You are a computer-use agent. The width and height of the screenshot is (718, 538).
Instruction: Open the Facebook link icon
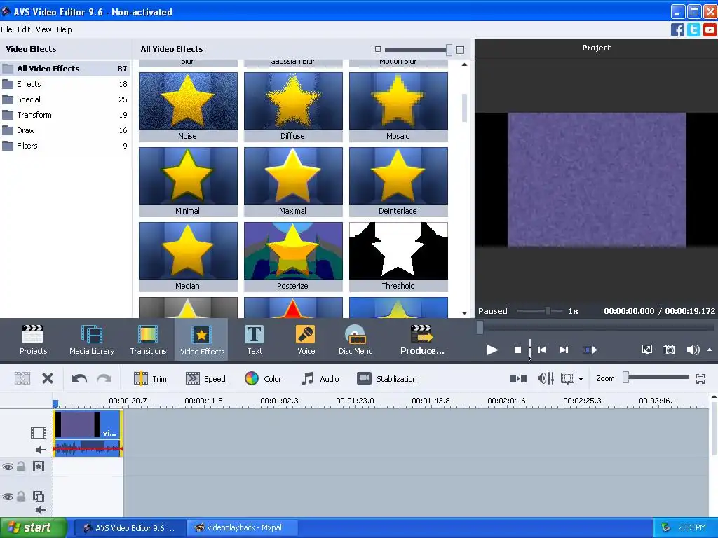tap(677, 29)
